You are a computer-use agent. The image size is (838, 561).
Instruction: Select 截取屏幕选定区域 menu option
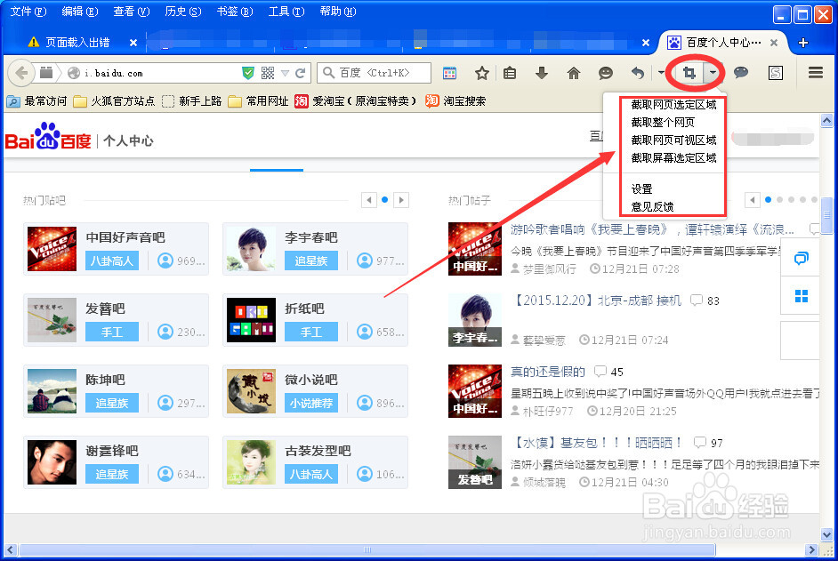(x=673, y=157)
